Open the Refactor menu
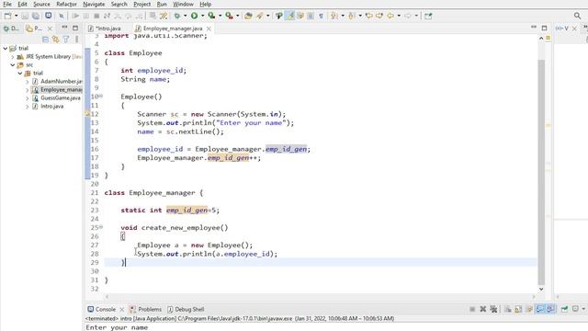 66,4
